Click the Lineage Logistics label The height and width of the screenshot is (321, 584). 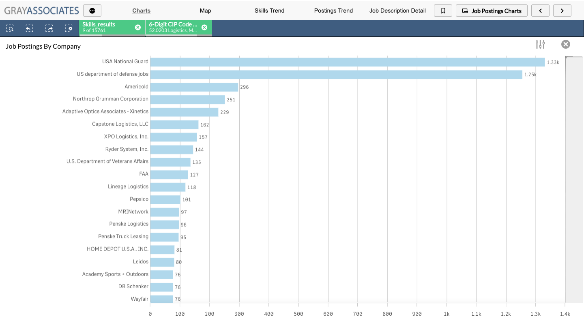[128, 186]
